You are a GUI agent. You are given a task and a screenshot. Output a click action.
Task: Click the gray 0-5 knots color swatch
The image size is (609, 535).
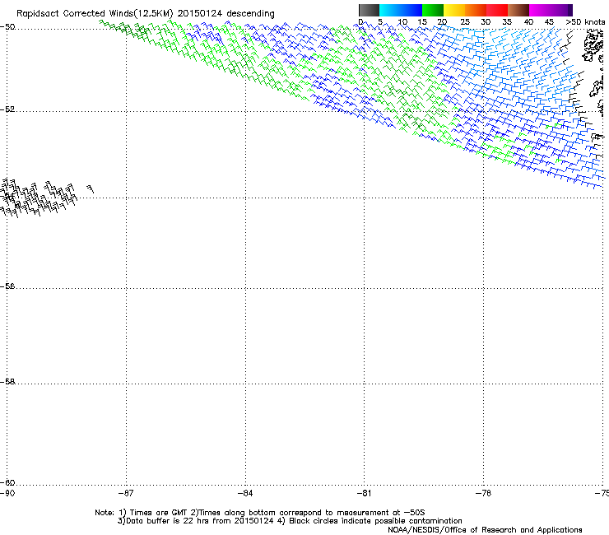(369, 10)
